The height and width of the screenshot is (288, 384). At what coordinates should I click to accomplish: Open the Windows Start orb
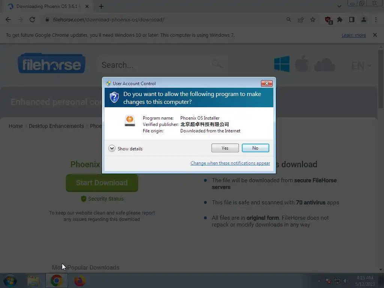pyautogui.click(x=10, y=281)
